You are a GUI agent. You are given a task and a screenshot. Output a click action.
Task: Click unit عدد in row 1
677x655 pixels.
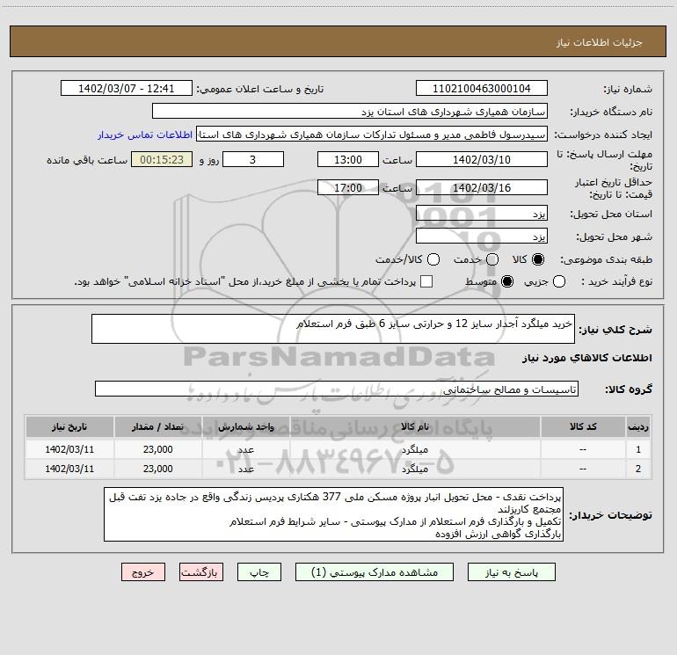tap(246, 449)
